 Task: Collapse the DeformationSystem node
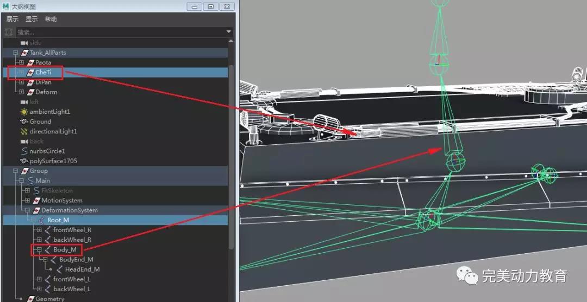pyautogui.click(x=27, y=210)
